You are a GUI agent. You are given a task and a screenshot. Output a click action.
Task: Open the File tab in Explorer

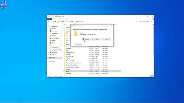pos(49,19)
